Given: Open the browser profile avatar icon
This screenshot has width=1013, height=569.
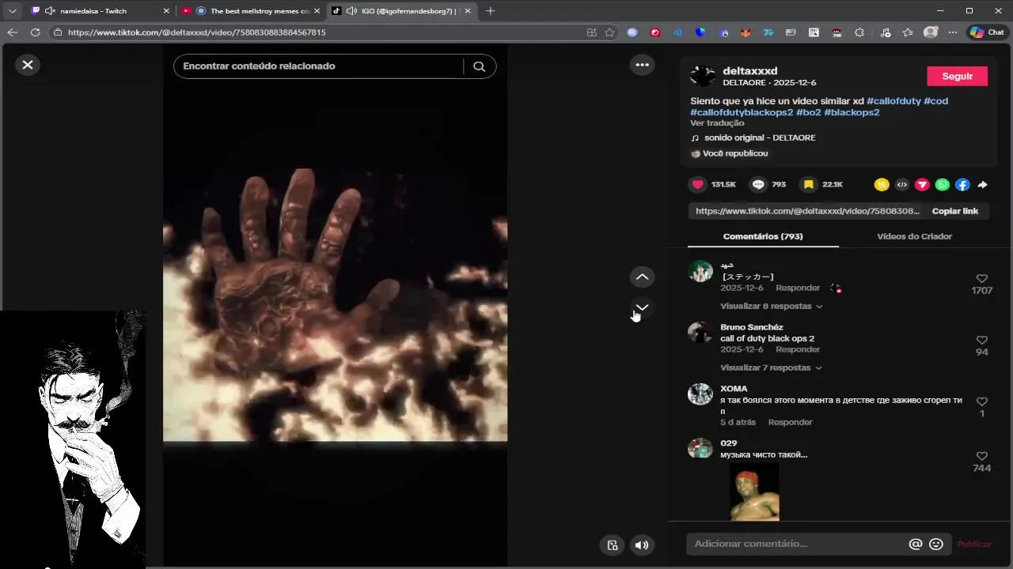Looking at the screenshot, I should pos(931,32).
